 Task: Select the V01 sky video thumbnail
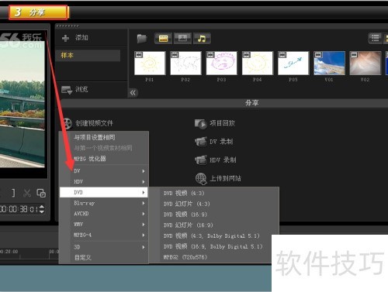click(x=329, y=64)
